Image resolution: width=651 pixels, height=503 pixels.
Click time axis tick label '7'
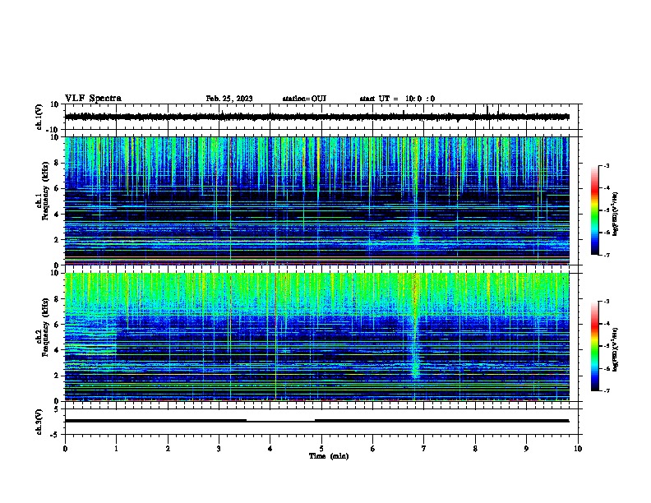pyautogui.click(x=424, y=449)
